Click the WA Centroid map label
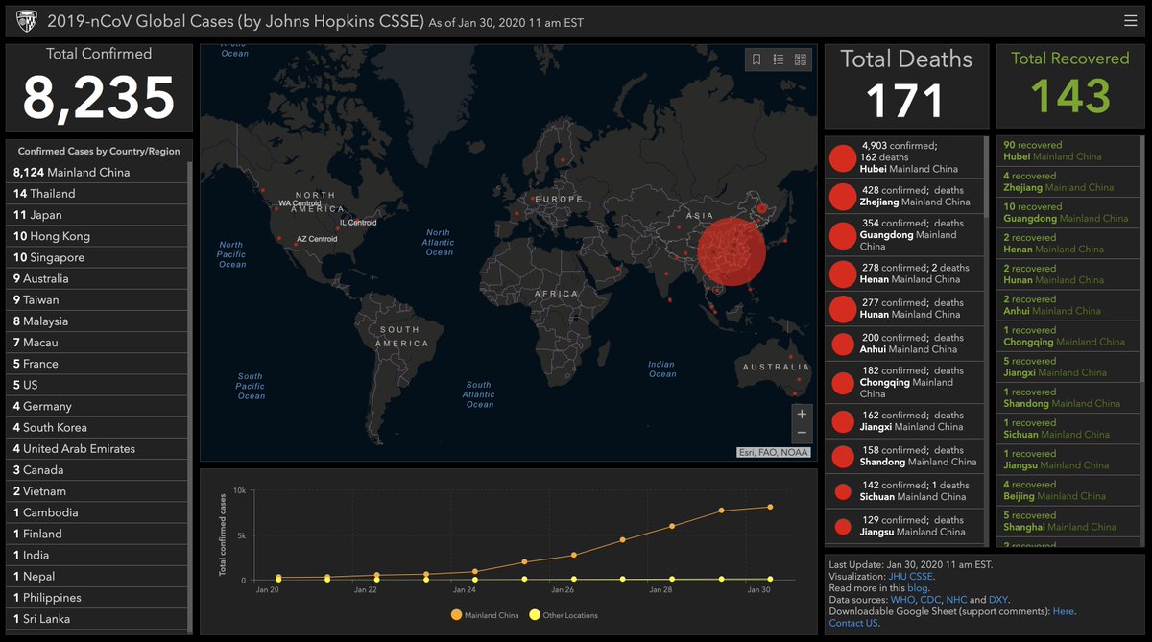 click(300, 203)
